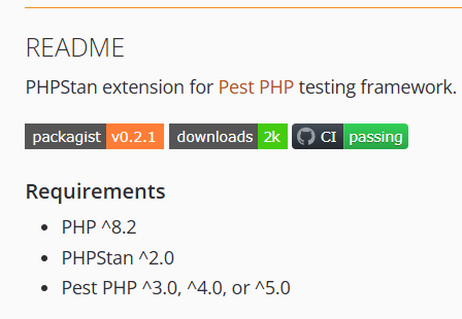Click the bullet beside PHPStan ^2.0
This screenshot has height=319, width=462.
(44, 258)
